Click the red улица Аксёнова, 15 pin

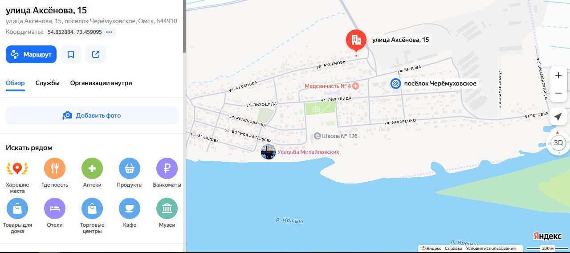point(356,41)
